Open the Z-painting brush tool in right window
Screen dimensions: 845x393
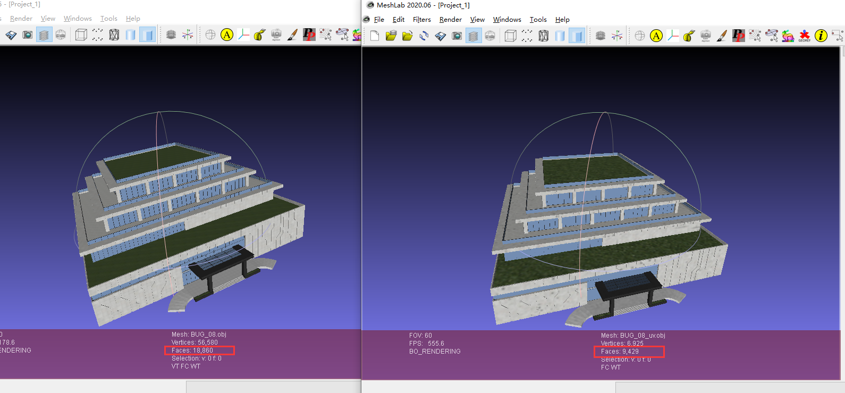point(722,36)
